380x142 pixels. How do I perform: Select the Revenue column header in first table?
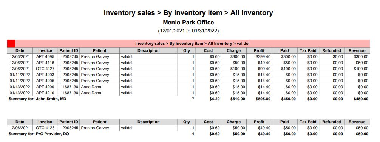(357, 51)
